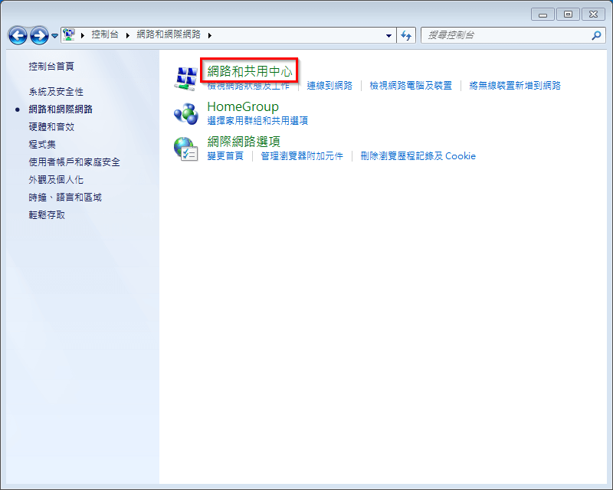The width and height of the screenshot is (613, 490).
Task: Click the search magnifier icon
Action: (x=595, y=35)
